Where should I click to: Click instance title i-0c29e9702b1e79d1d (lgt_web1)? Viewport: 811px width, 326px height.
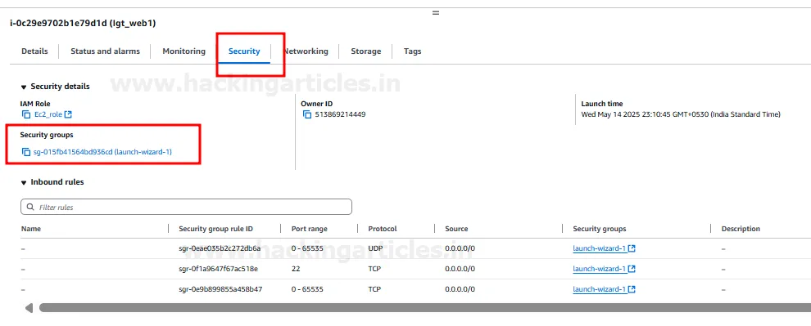coord(83,23)
